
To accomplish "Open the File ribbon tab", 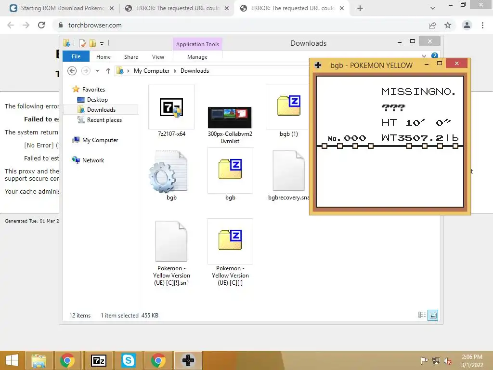I will (76, 56).
